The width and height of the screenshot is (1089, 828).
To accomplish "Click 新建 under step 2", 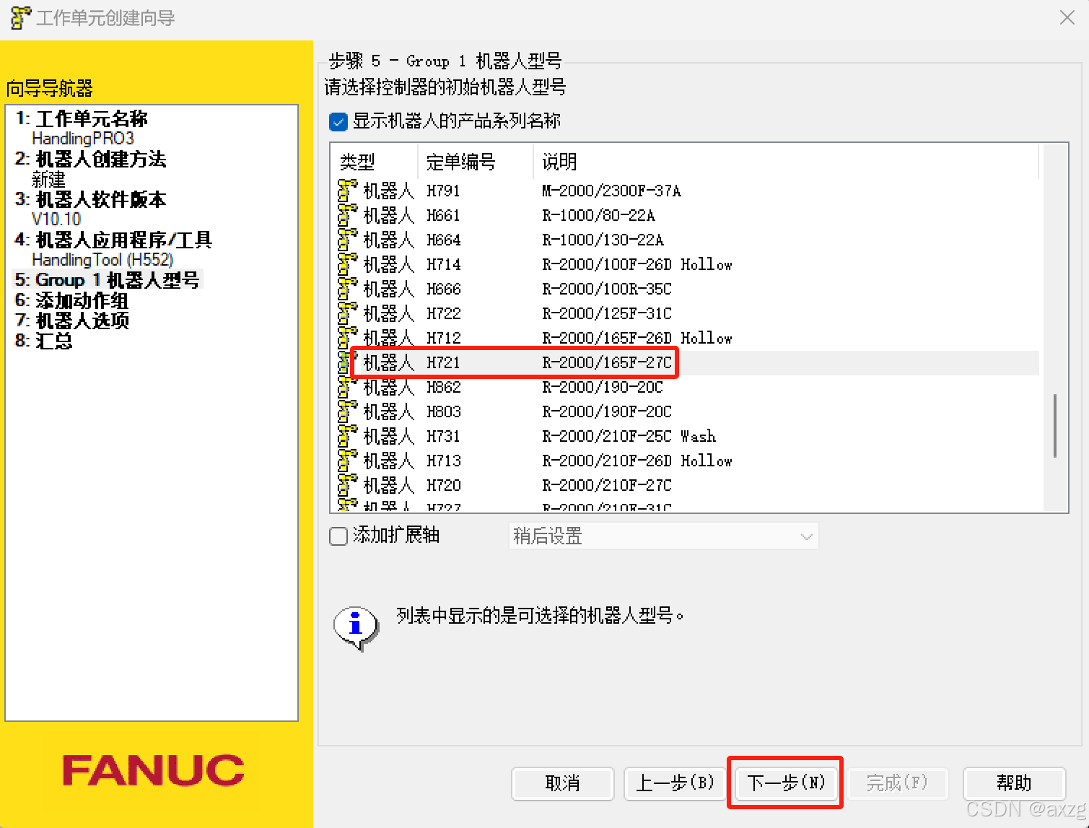I will [x=48, y=178].
